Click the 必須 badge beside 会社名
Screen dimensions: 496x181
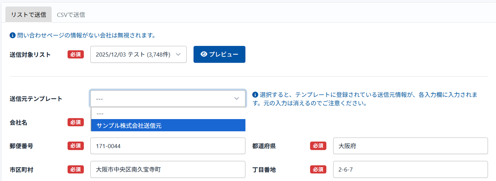[76, 122]
